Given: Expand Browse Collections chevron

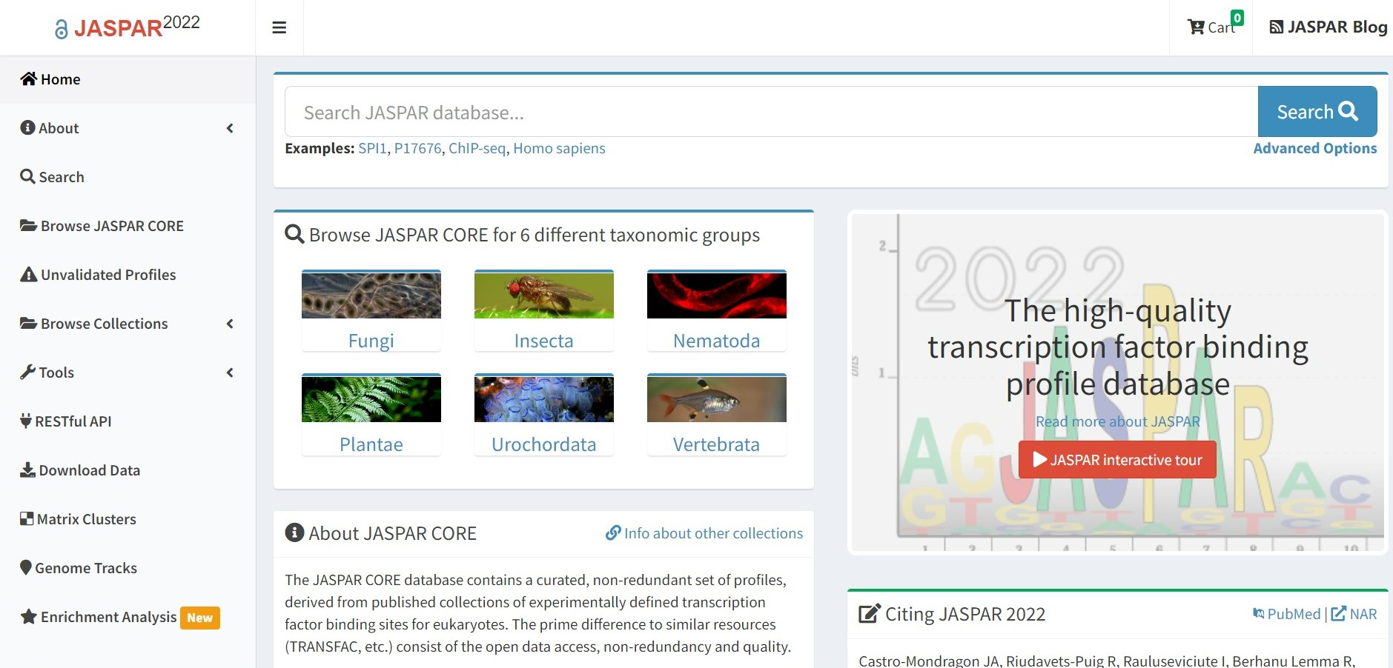Looking at the screenshot, I should point(230,324).
